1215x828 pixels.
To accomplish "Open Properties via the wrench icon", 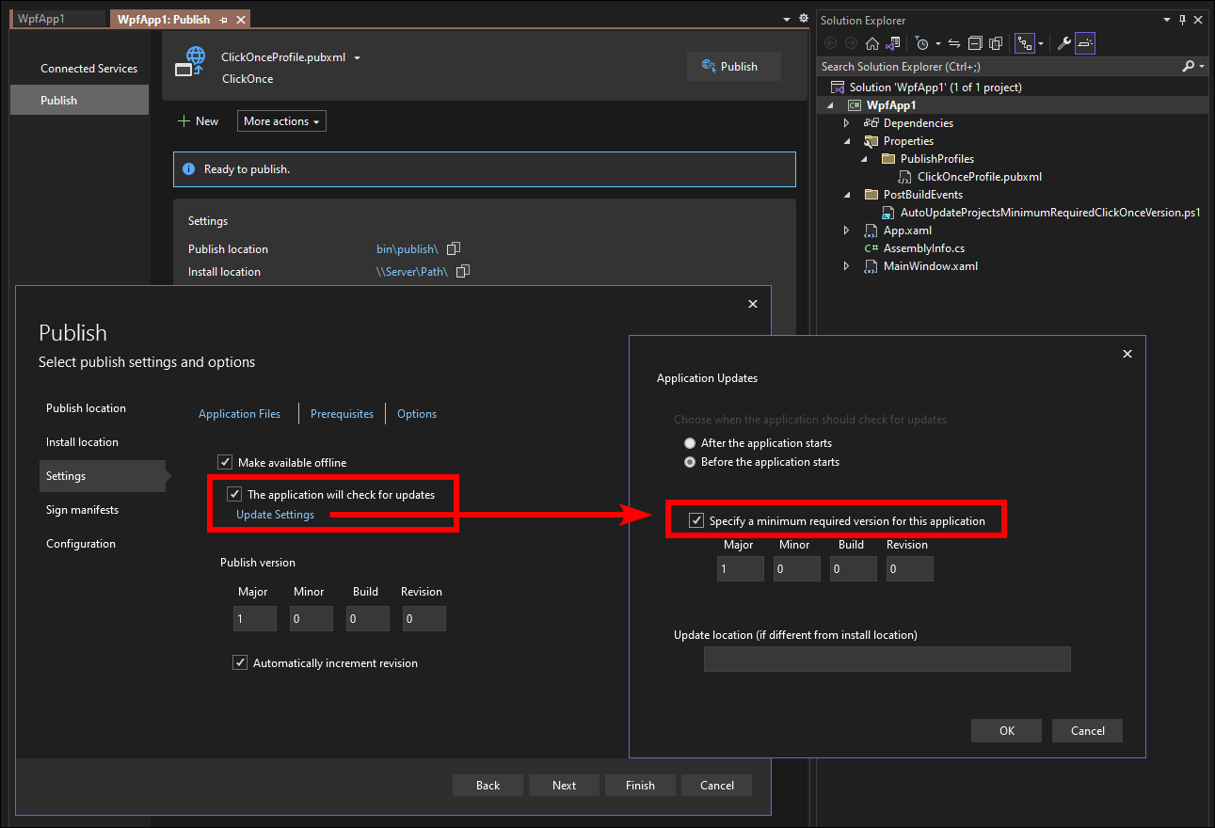I will 1064,43.
